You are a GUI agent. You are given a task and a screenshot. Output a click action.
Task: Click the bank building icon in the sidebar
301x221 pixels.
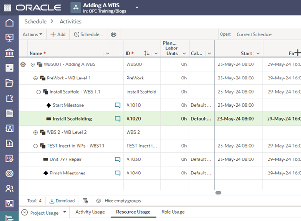[x=9, y=53]
